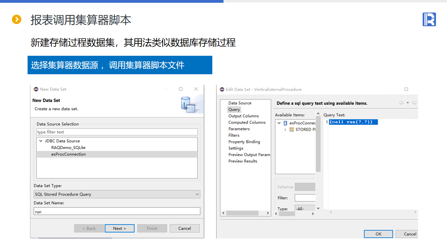Click the "Query Text:" label

[334, 115]
